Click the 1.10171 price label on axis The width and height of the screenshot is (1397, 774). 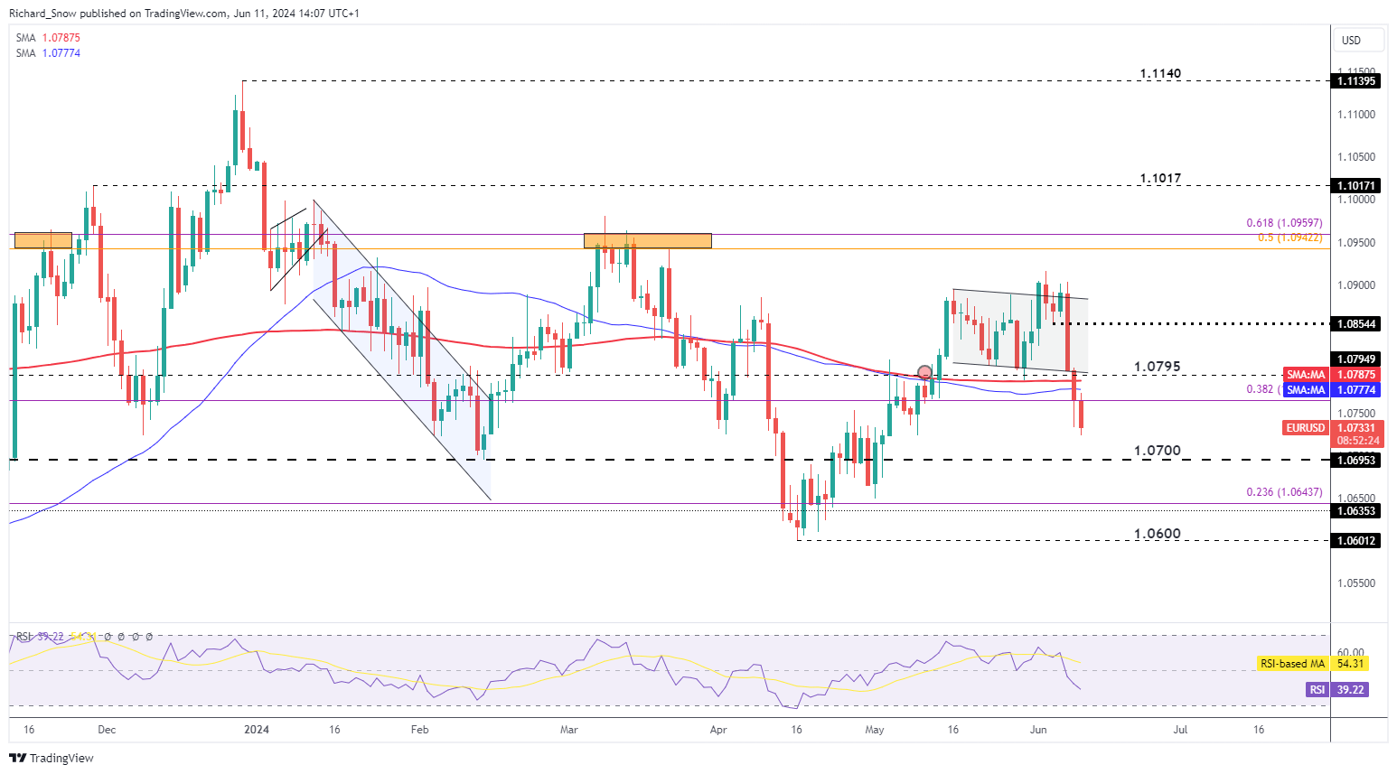pyautogui.click(x=1356, y=186)
